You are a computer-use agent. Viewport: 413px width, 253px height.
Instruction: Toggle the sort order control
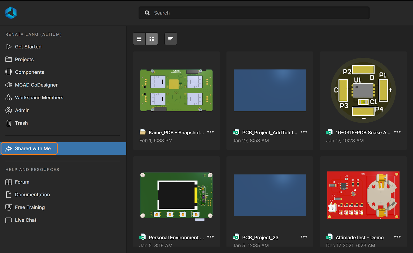171,39
